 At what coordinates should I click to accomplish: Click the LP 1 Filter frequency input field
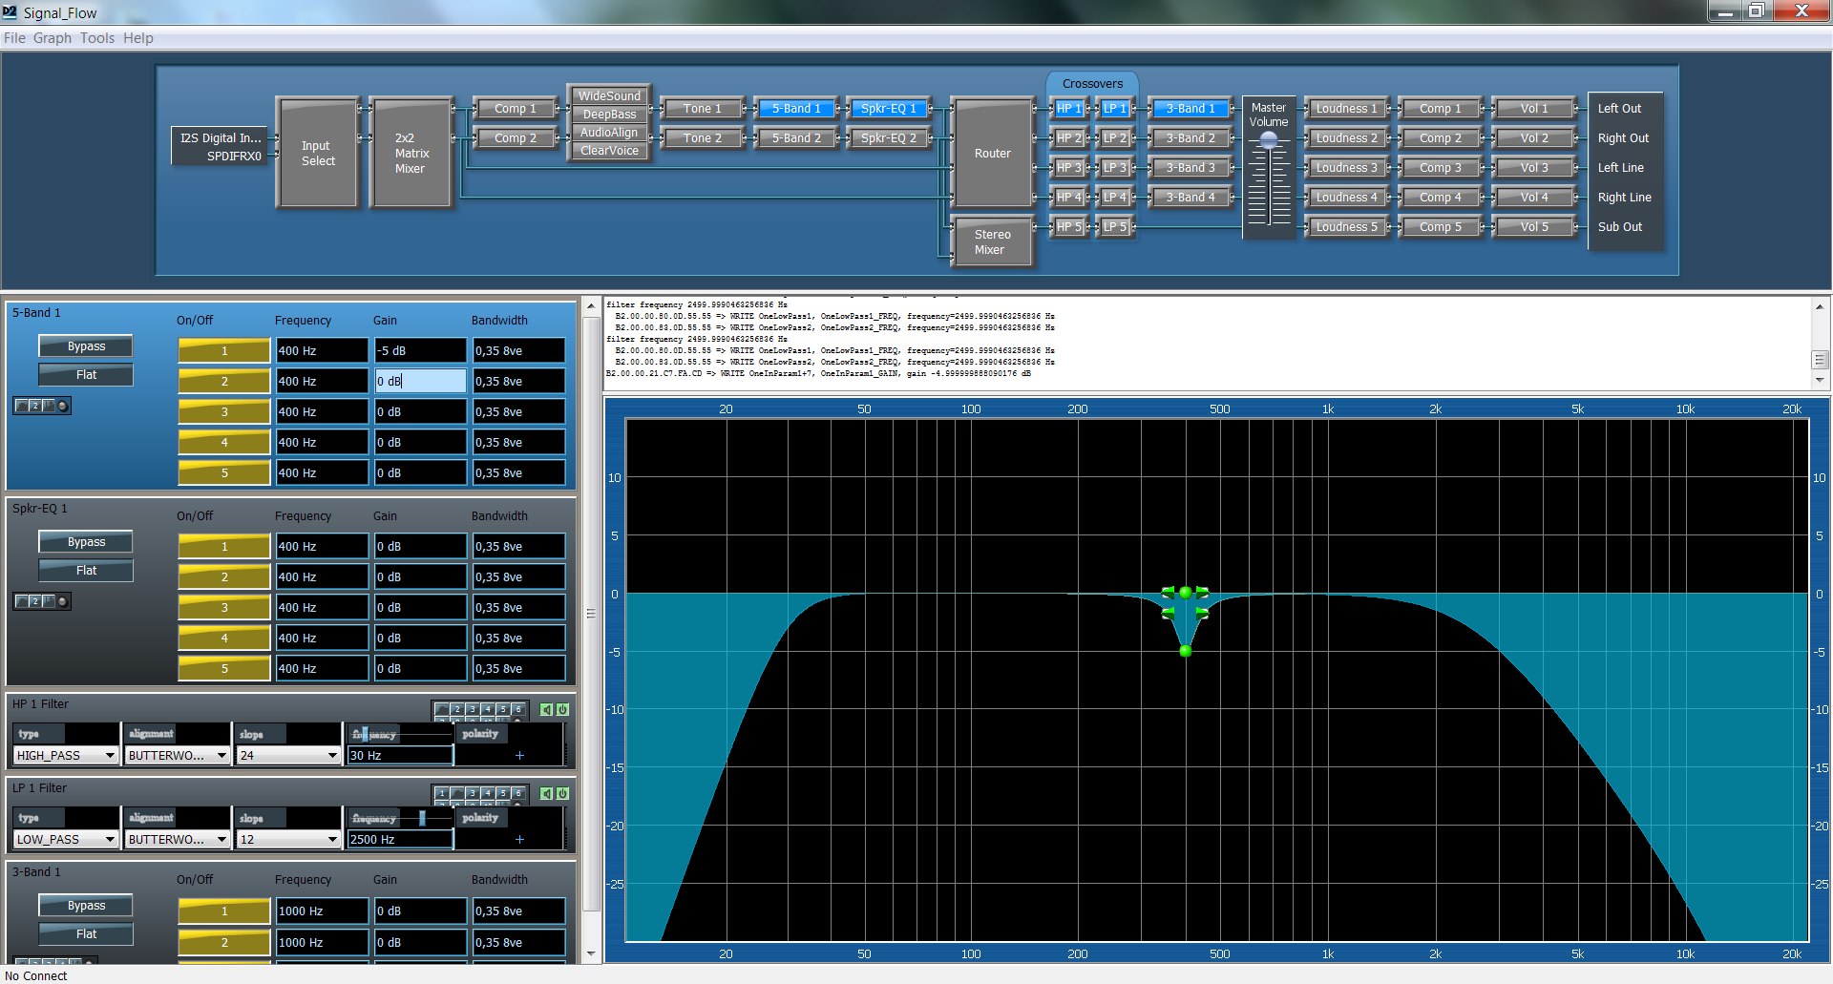pos(399,840)
